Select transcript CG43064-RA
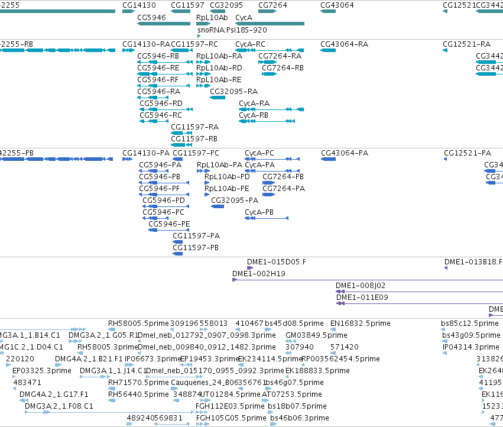503x427 pixels. (x=344, y=44)
